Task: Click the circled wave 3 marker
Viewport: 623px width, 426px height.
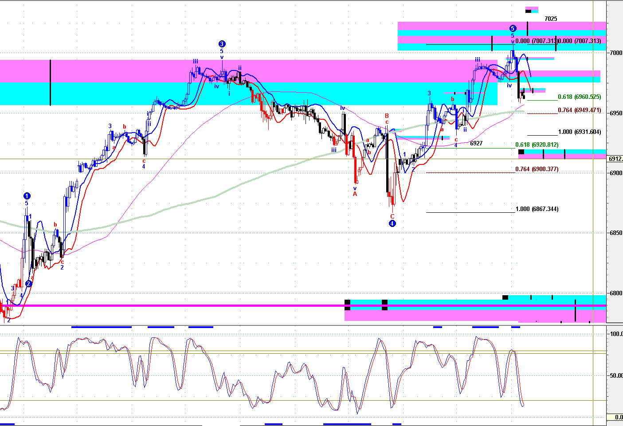Action: pyautogui.click(x=222, y=44)
